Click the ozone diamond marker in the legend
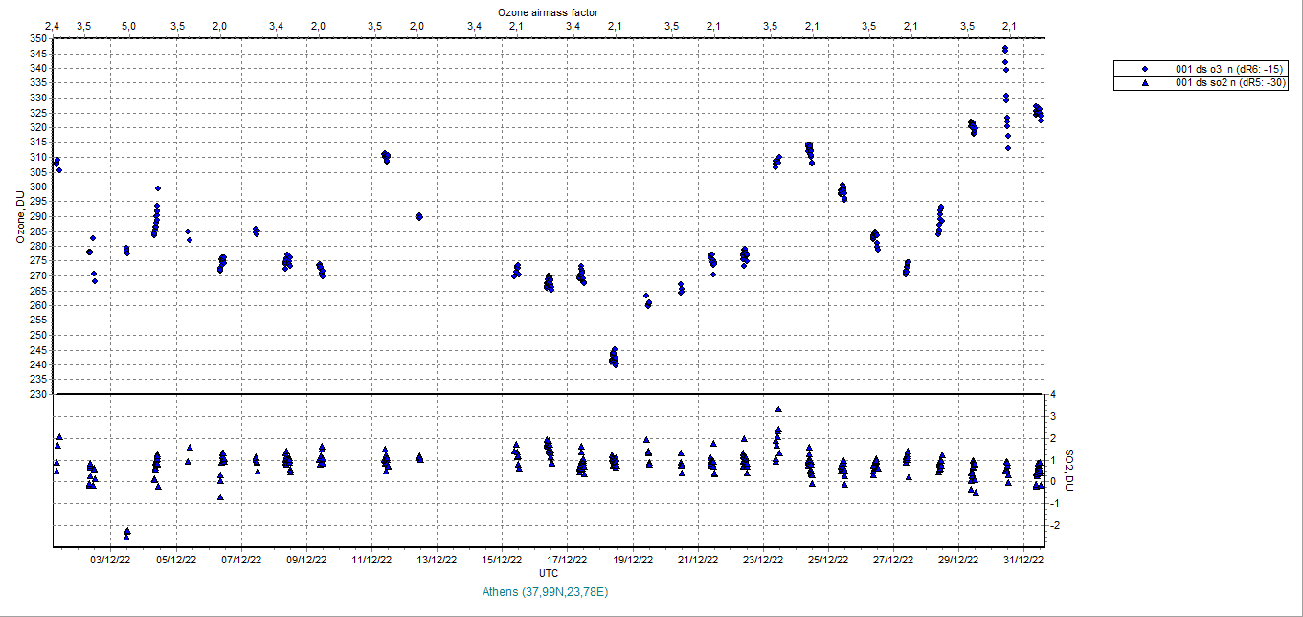The height and width of the screenshot is (617, 1303). (1145, 70)
